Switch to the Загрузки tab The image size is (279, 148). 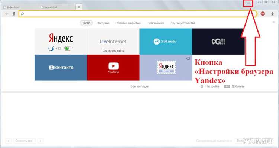click(103, 23)
